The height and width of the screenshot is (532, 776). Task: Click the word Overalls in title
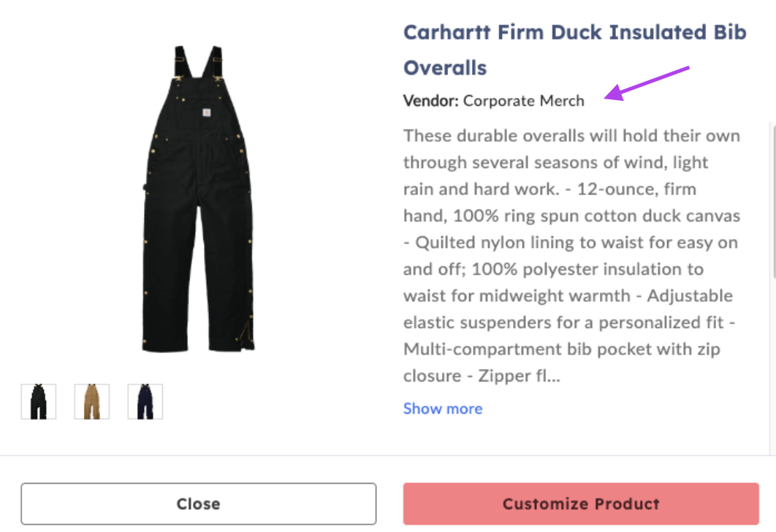click(x=446, y=68)
